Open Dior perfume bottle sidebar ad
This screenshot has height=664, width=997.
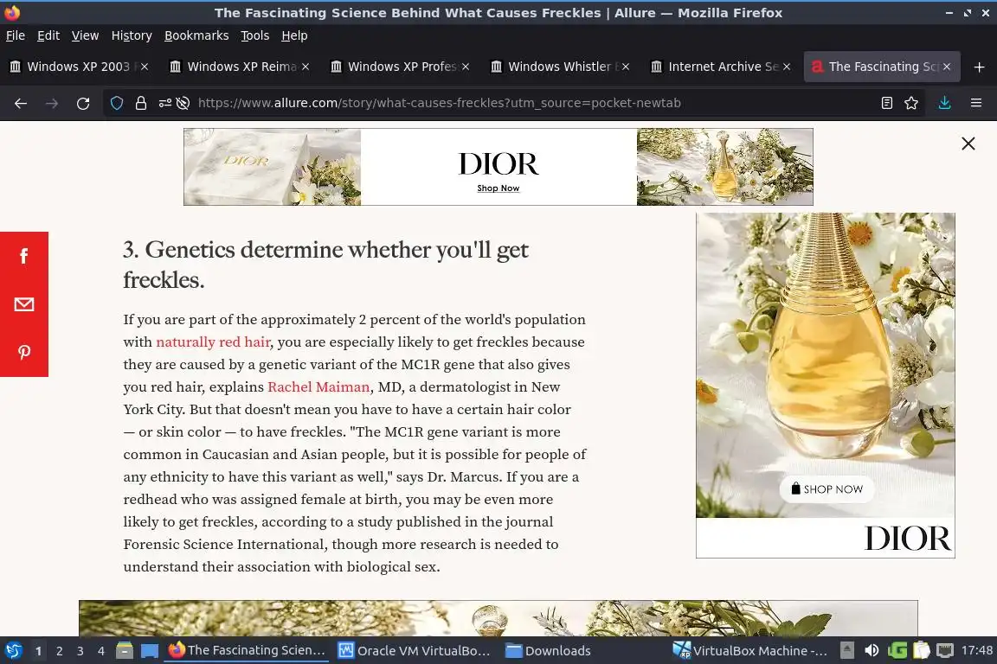point(826,365)
